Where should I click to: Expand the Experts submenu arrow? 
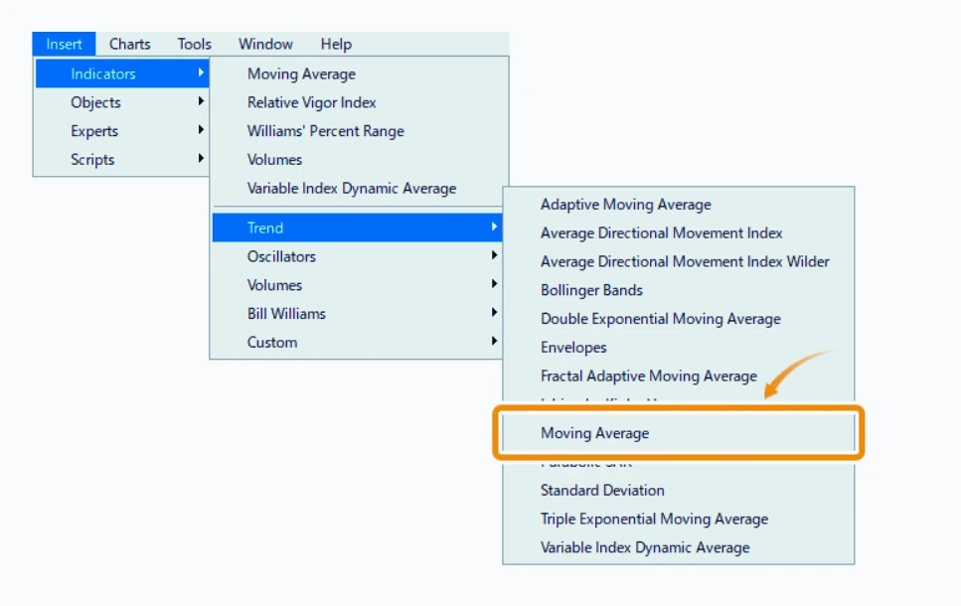(201, 130)
